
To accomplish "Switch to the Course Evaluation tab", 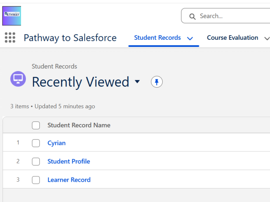I will (x=232, y=38).
